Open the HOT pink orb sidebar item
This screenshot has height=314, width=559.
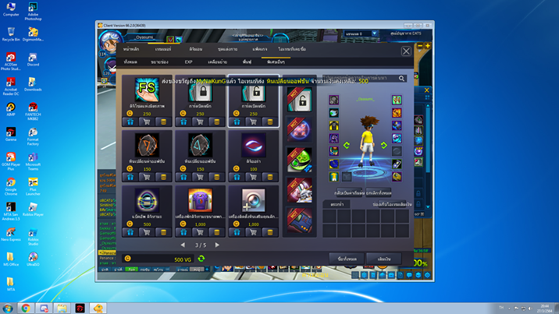(x=299, y=130)
